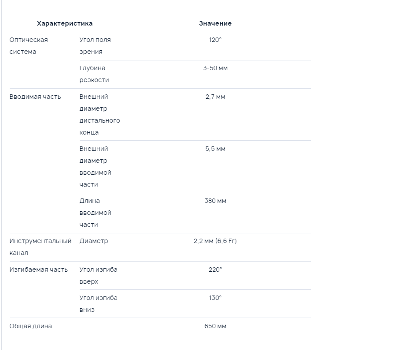Select the 2,7 мм value

tap(215, 97)
